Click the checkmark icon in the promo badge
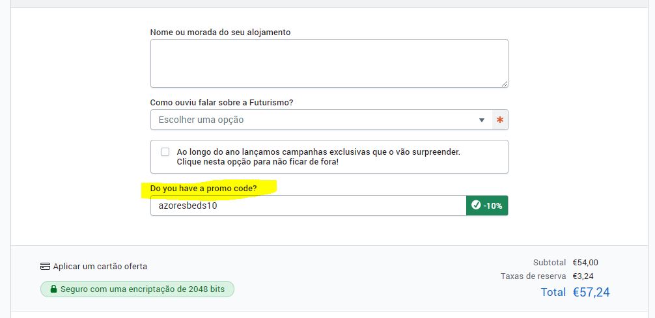Screen dimensions: 655x318 476,205
